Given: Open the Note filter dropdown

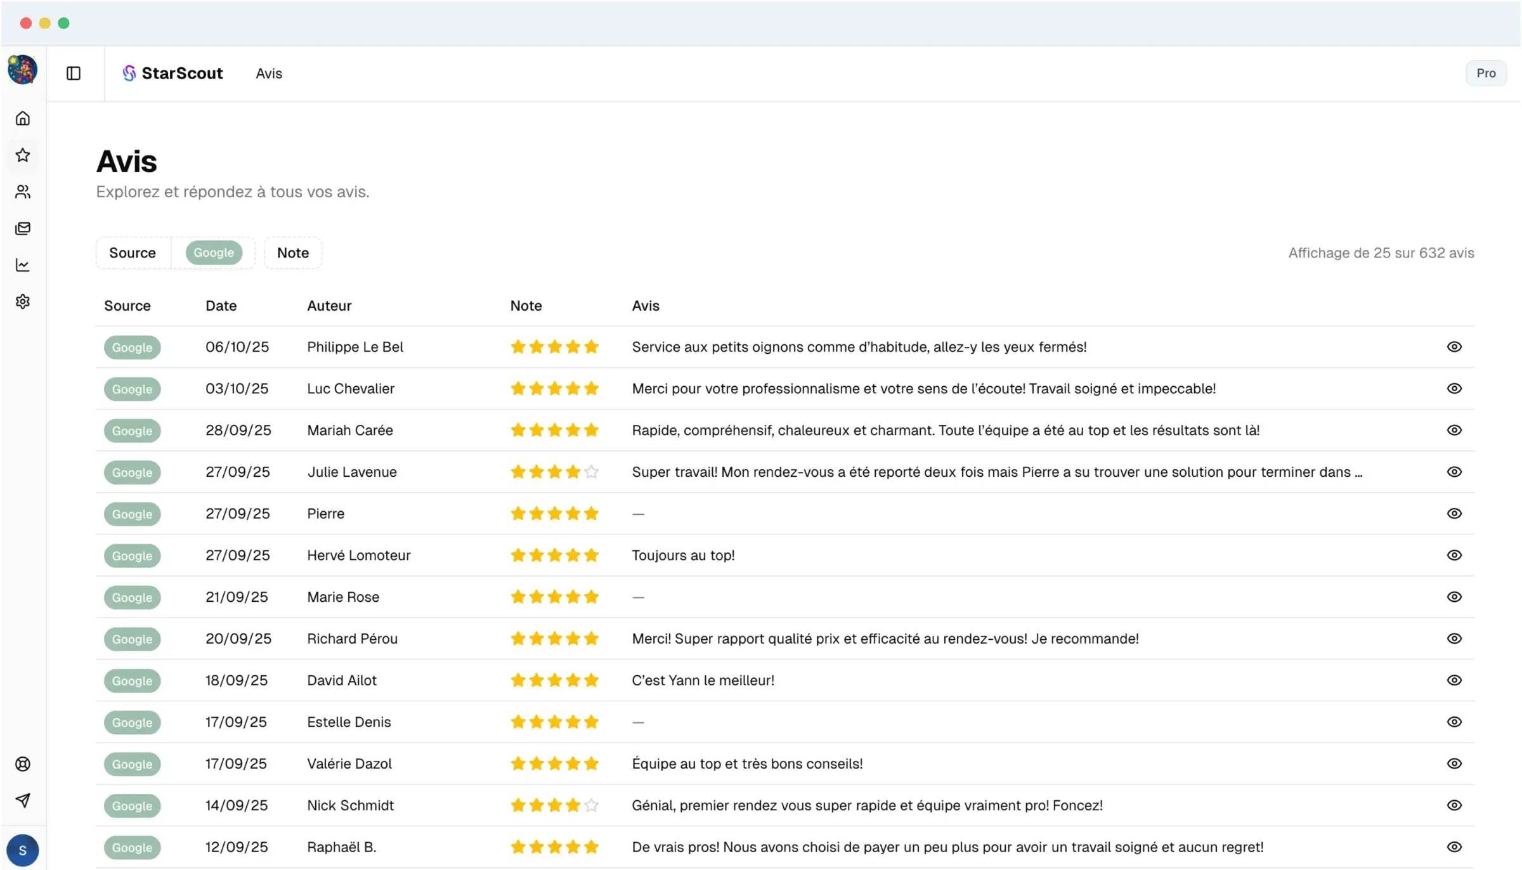Looking at the screenshot, I should pos(292,252).
